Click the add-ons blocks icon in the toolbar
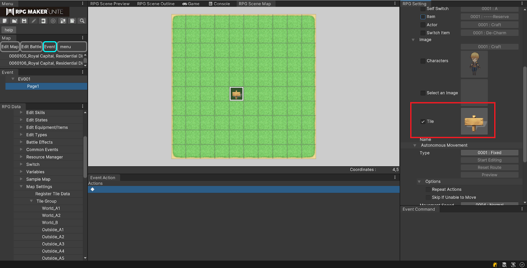527x268 pixels. coord(63,21)
